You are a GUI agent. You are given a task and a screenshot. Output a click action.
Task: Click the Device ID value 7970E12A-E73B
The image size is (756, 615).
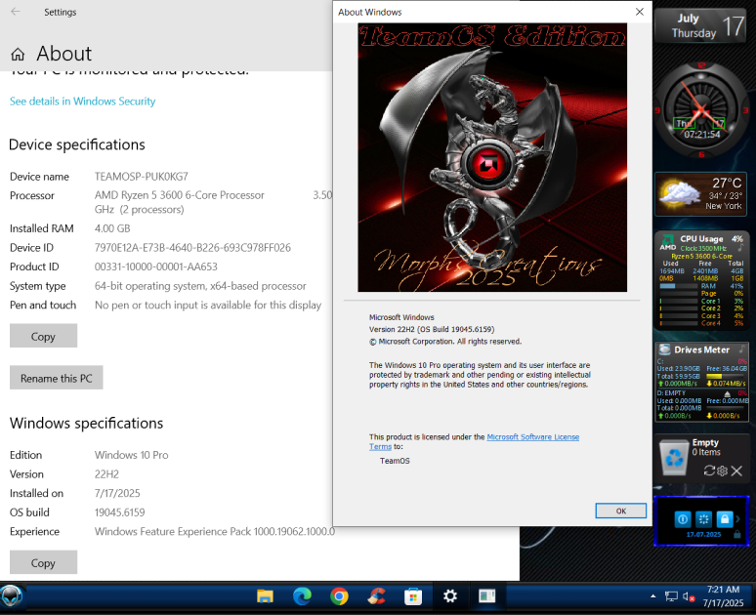[x=192, y=248]
